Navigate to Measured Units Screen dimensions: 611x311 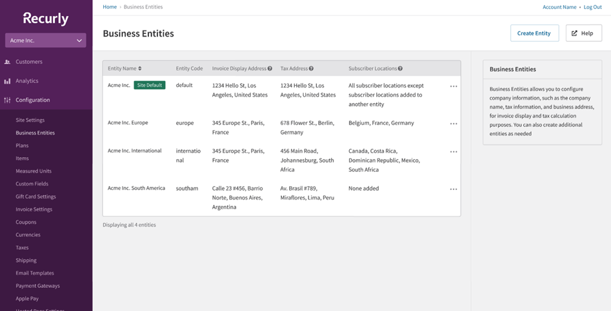coord(34,171)
